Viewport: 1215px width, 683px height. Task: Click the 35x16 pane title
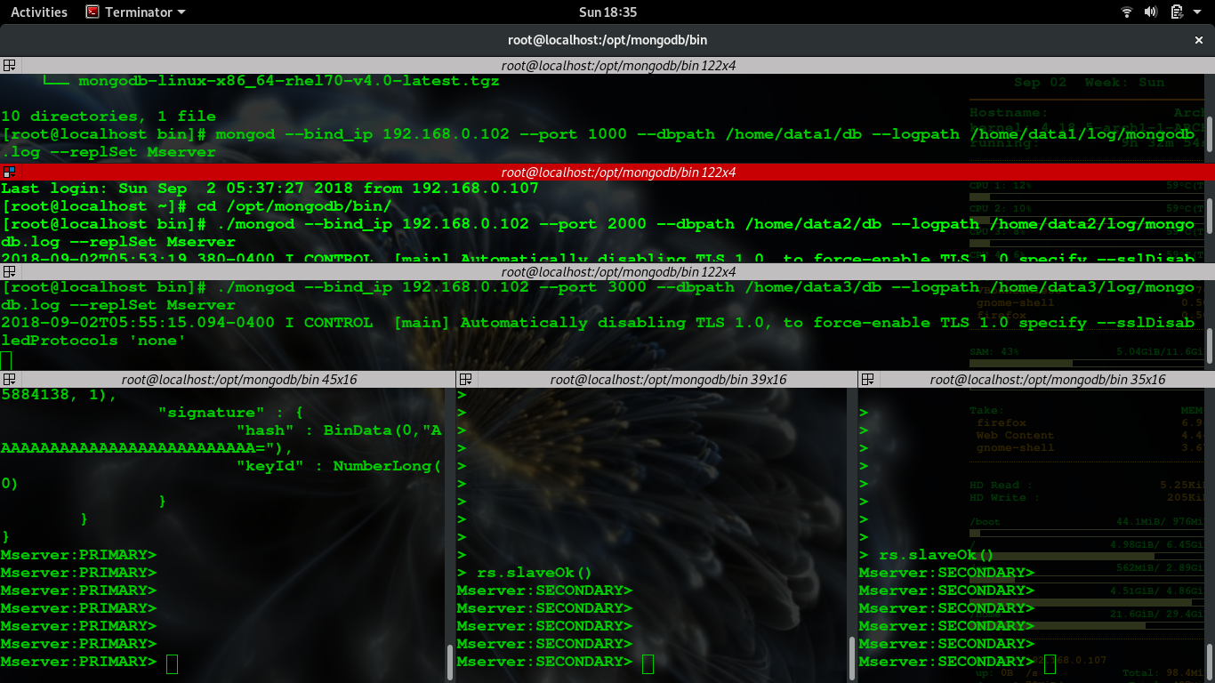pos(1048,380)
